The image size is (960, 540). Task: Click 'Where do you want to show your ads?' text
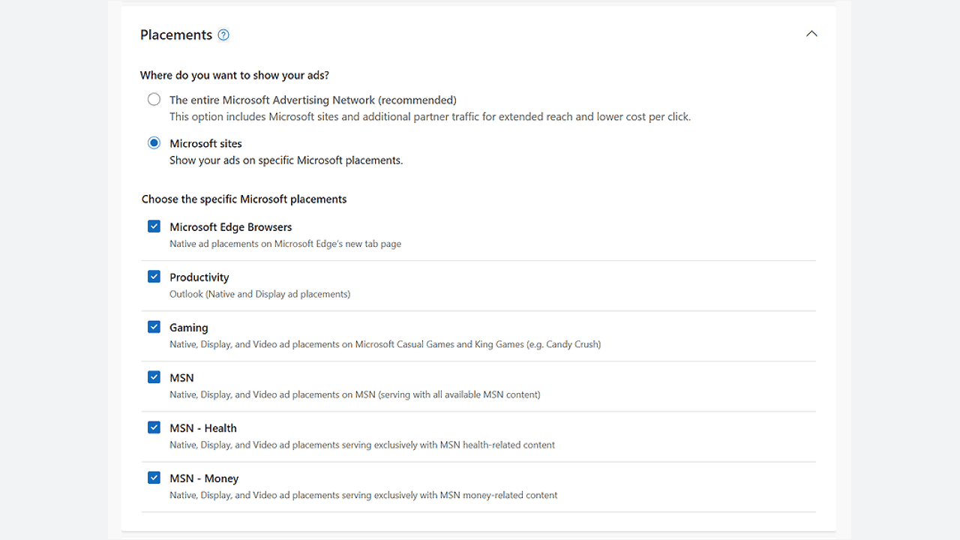(235, 75)
